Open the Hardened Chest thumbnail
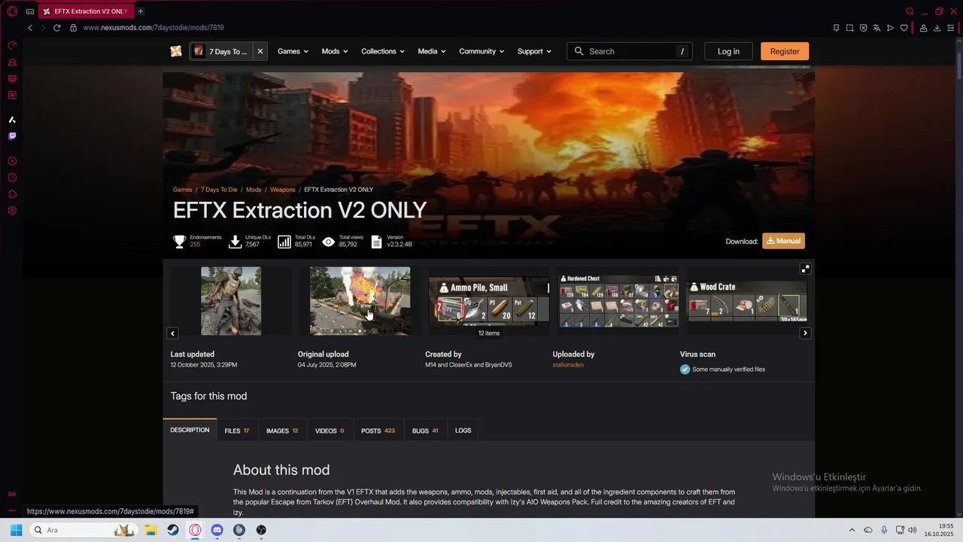Viewport: 963px width, 542px height. click(x=618, y=300)
